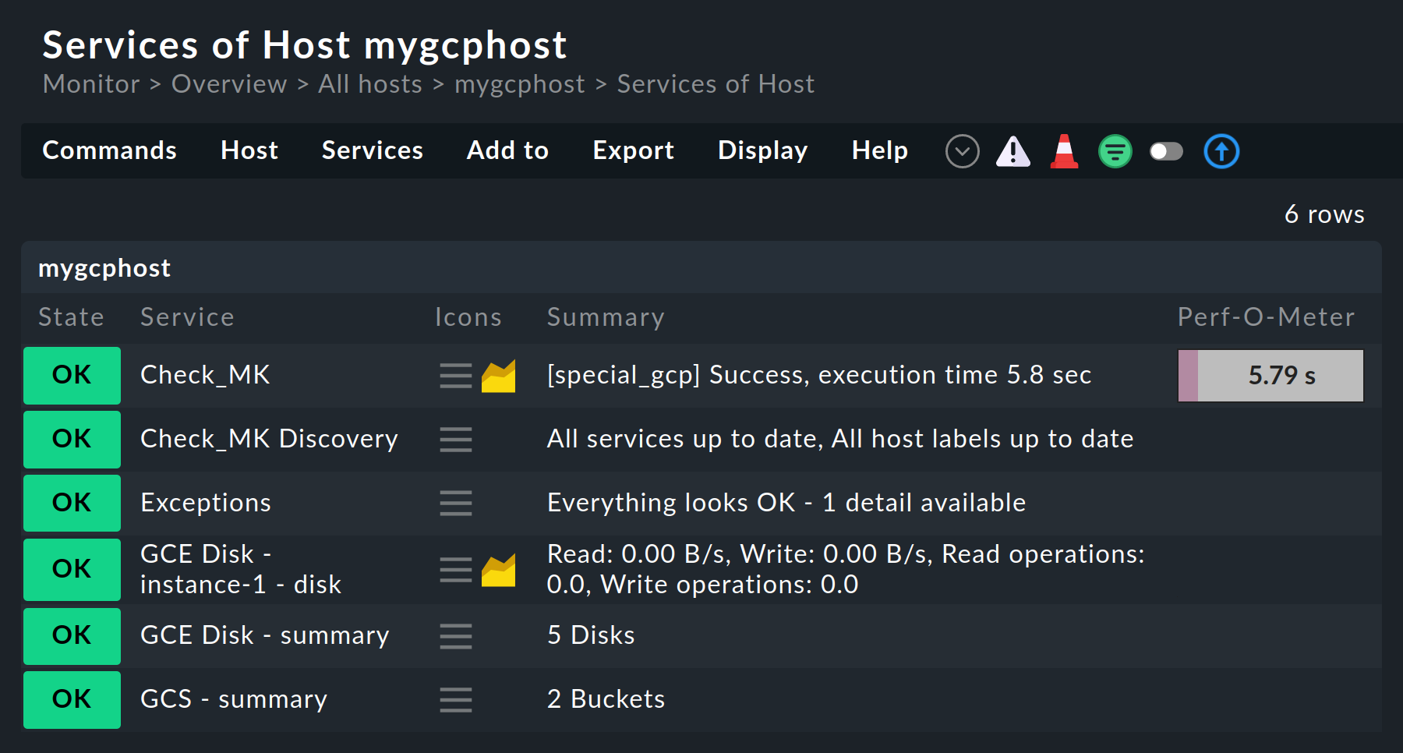Open the Export menu item
Image resolution: width=1403 pixels, height=753 pixels.
pos(633,150)
